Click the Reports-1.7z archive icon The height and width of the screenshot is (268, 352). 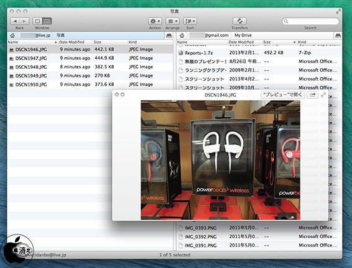click(181, 53)
